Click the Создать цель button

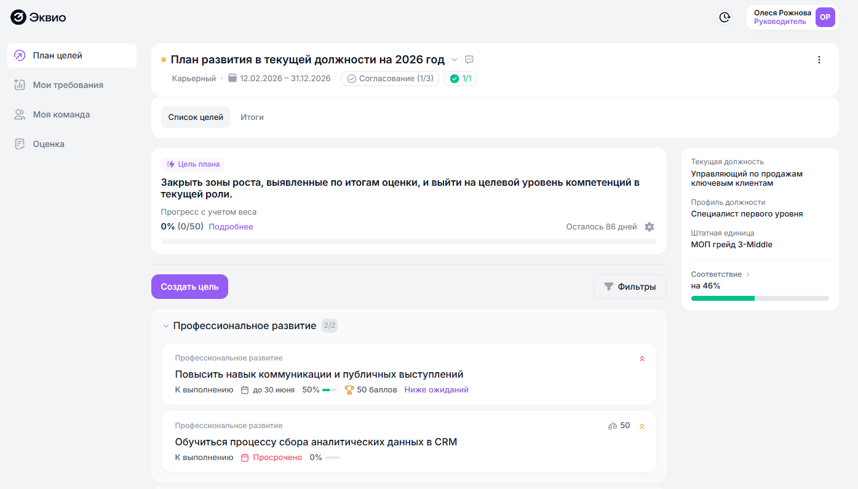pyautogui.click(x=189, y=287)
